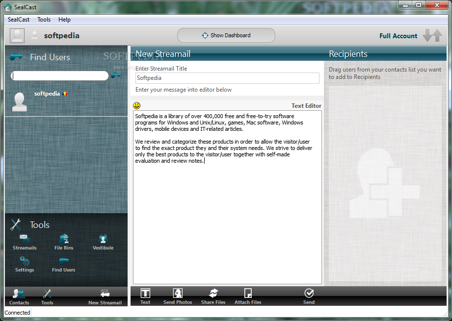The width and height of the screenshot is (452, 321).
Task: Click the Tools section header icon
Action: [16, 224]
